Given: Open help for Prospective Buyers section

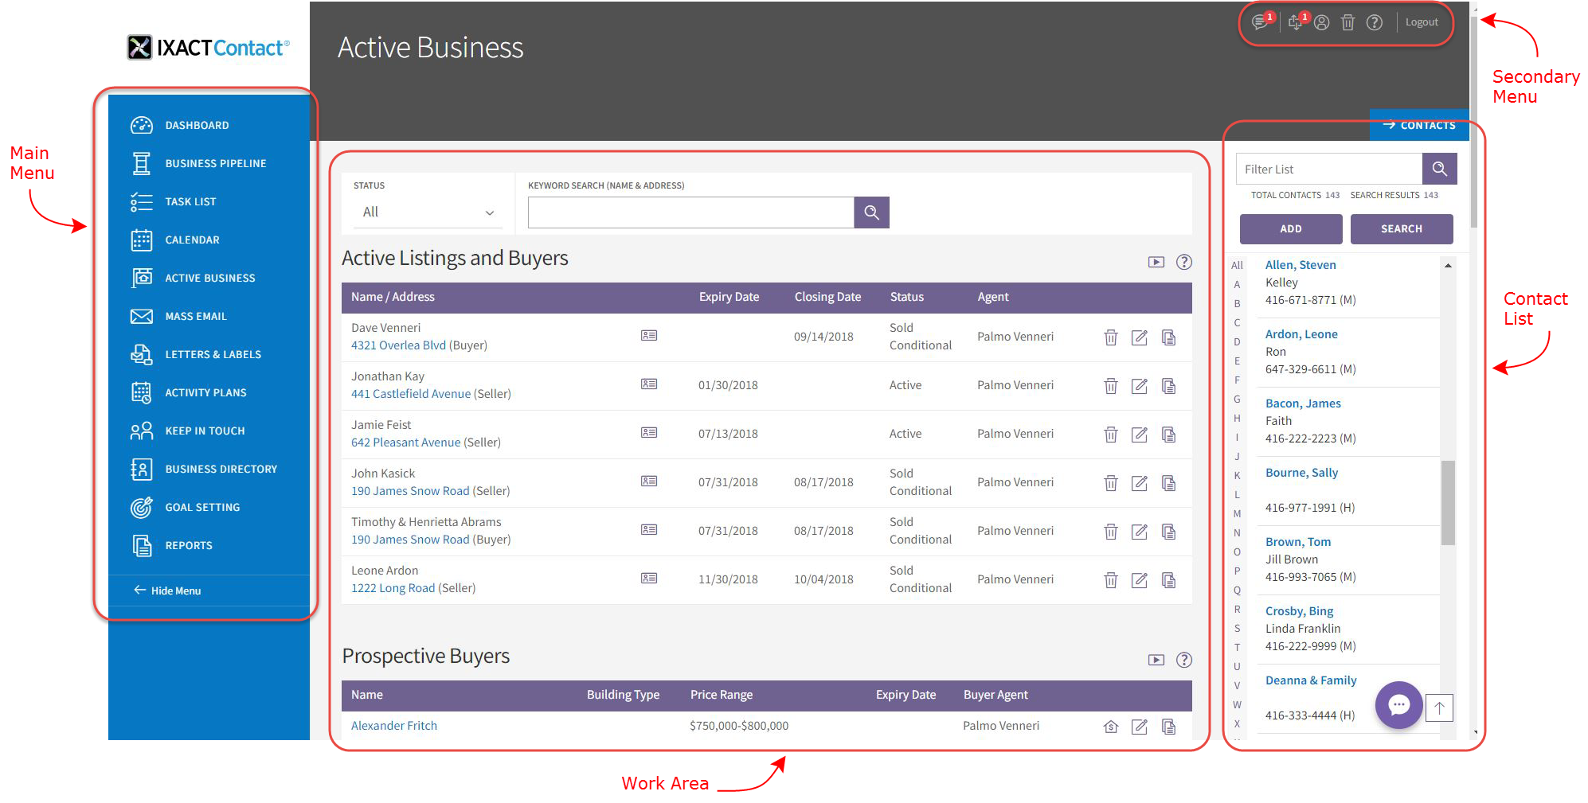Looking at the screenshot, I should [x=1184, y=660].
